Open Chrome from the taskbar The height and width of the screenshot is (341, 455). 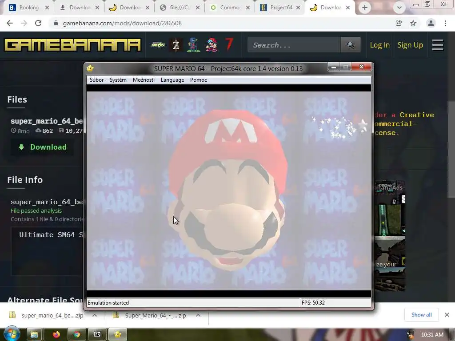pos(76,335)
